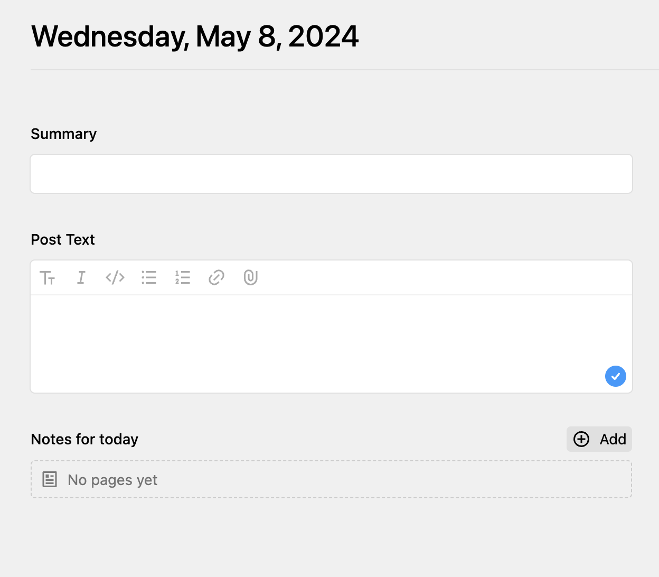Viewport: 659px width, 577px height.
Task: Attach a file using the paperclip icon
Action: pyautogui.click(x=250, y=277)
